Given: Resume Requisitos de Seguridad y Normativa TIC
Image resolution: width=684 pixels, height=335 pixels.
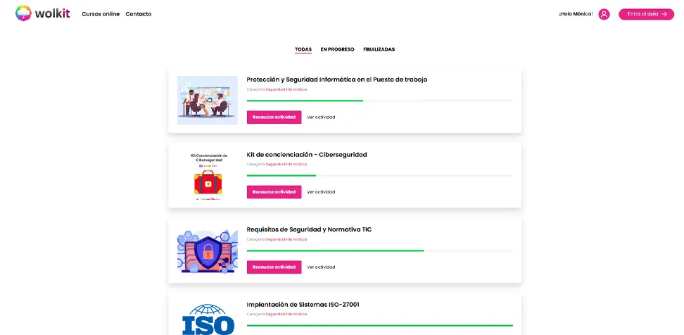Looking at the screenshot, I should pos(274,267).
